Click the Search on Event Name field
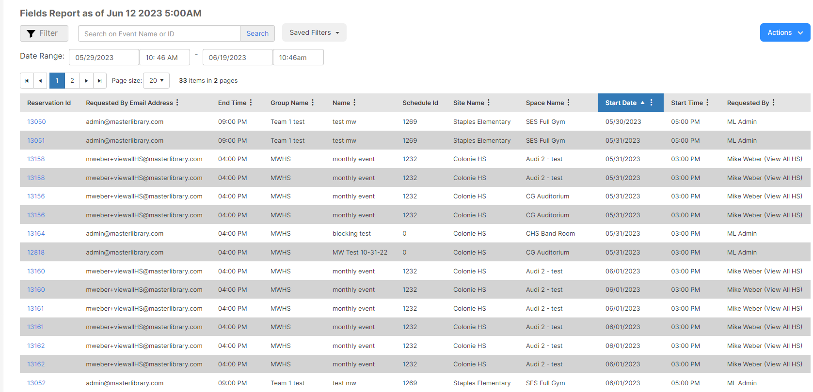This screenshot has width=813, height=392. [x=159, y=33]
